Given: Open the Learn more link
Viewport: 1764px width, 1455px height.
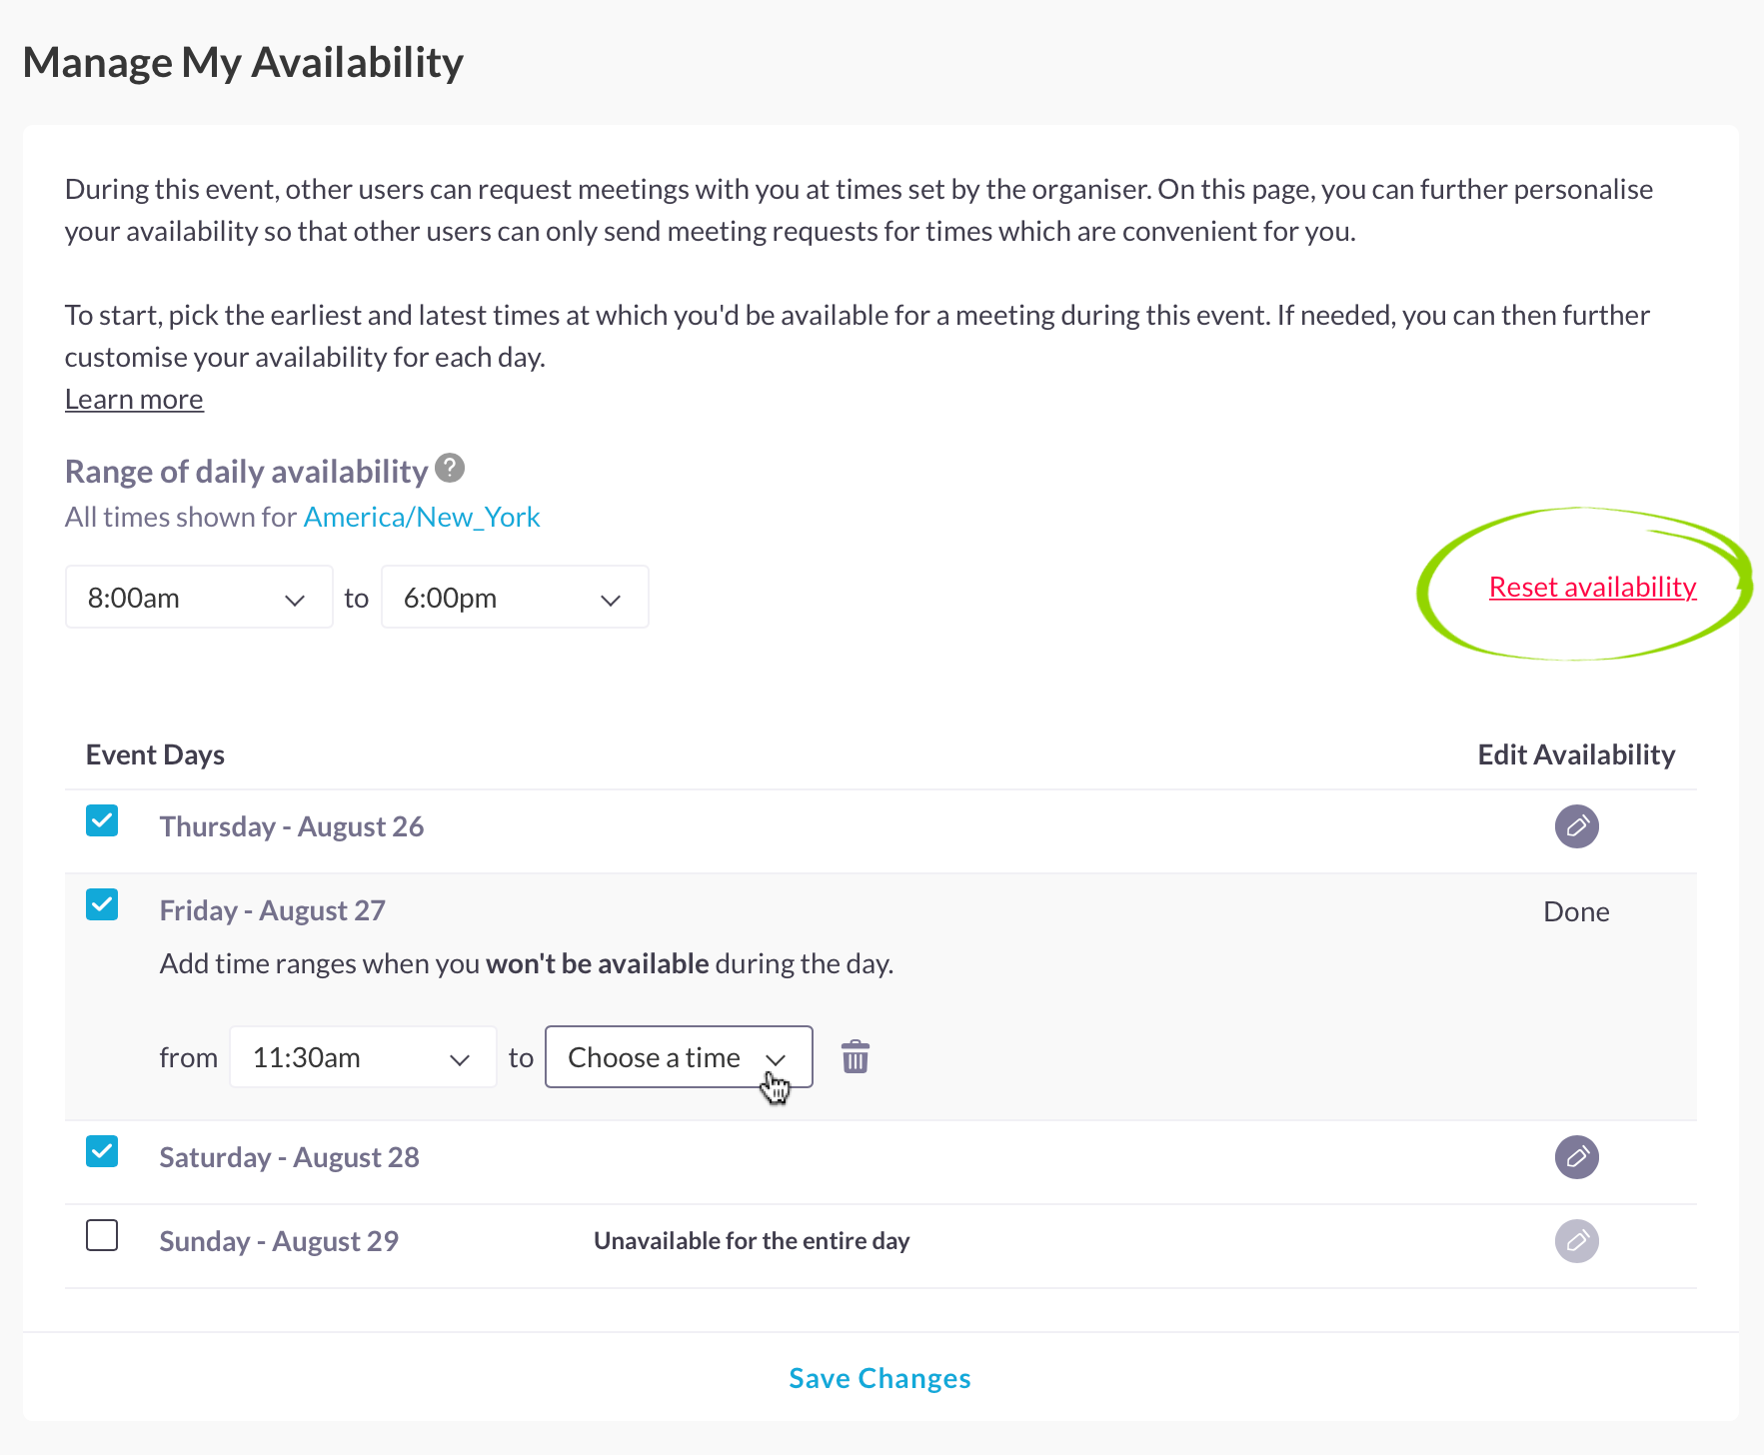Looking at the screenshot, I should 134,400.
